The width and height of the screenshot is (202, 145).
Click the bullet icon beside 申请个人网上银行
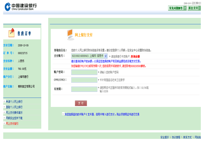4,101
